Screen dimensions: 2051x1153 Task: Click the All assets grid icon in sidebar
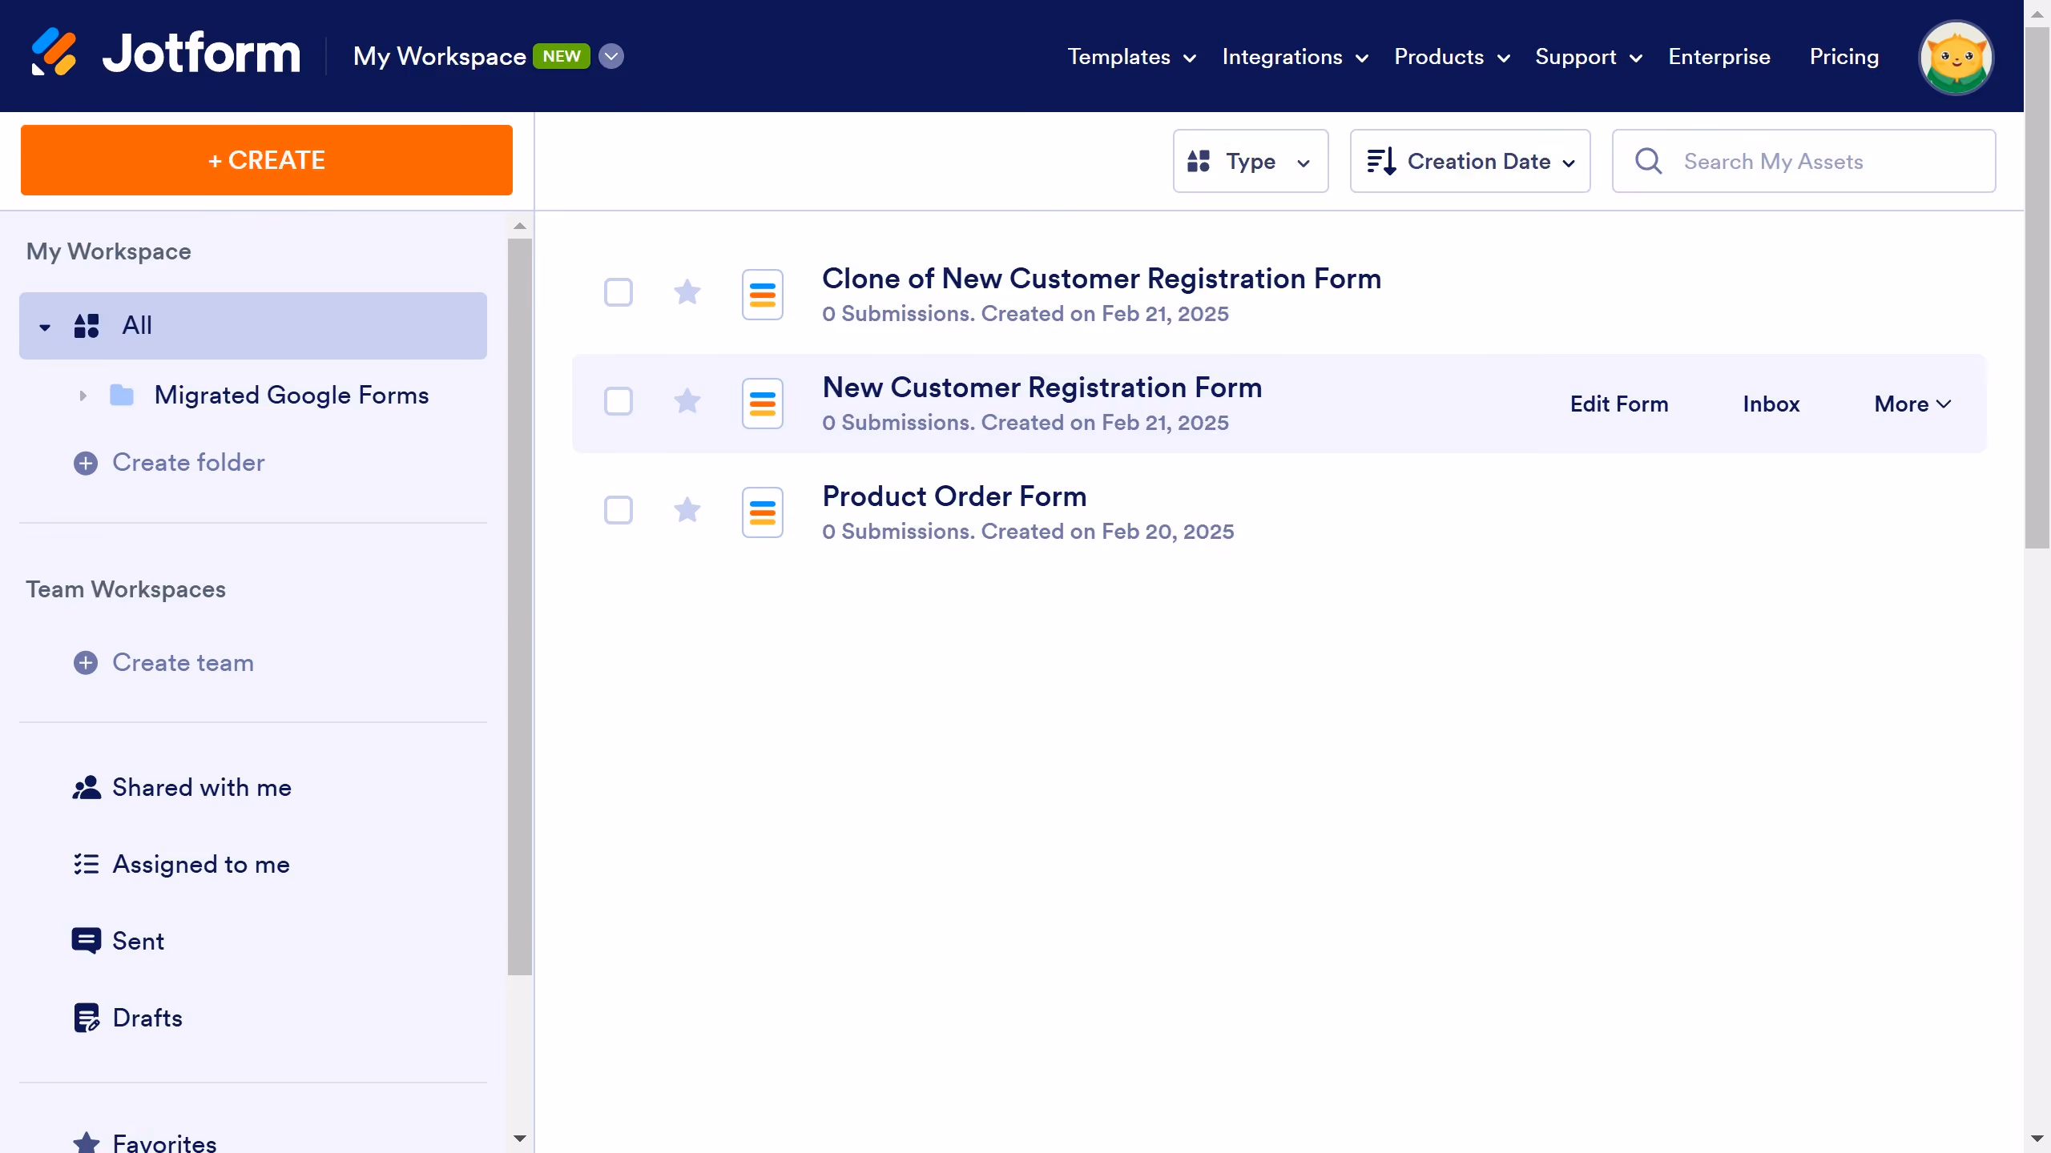[x=87, y=326]
